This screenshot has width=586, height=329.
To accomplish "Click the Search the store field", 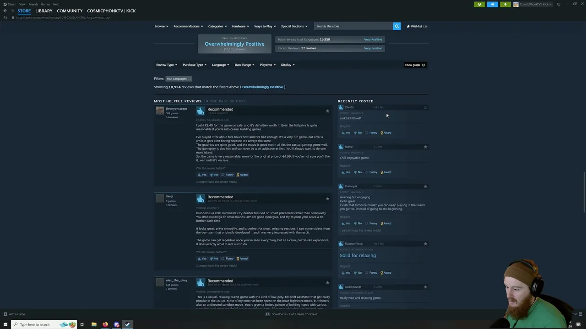I will point(353,26).
